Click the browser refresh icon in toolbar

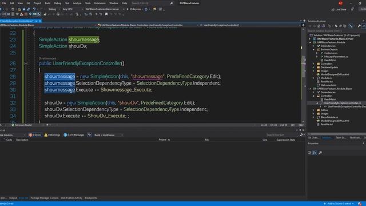pos(146,9)
